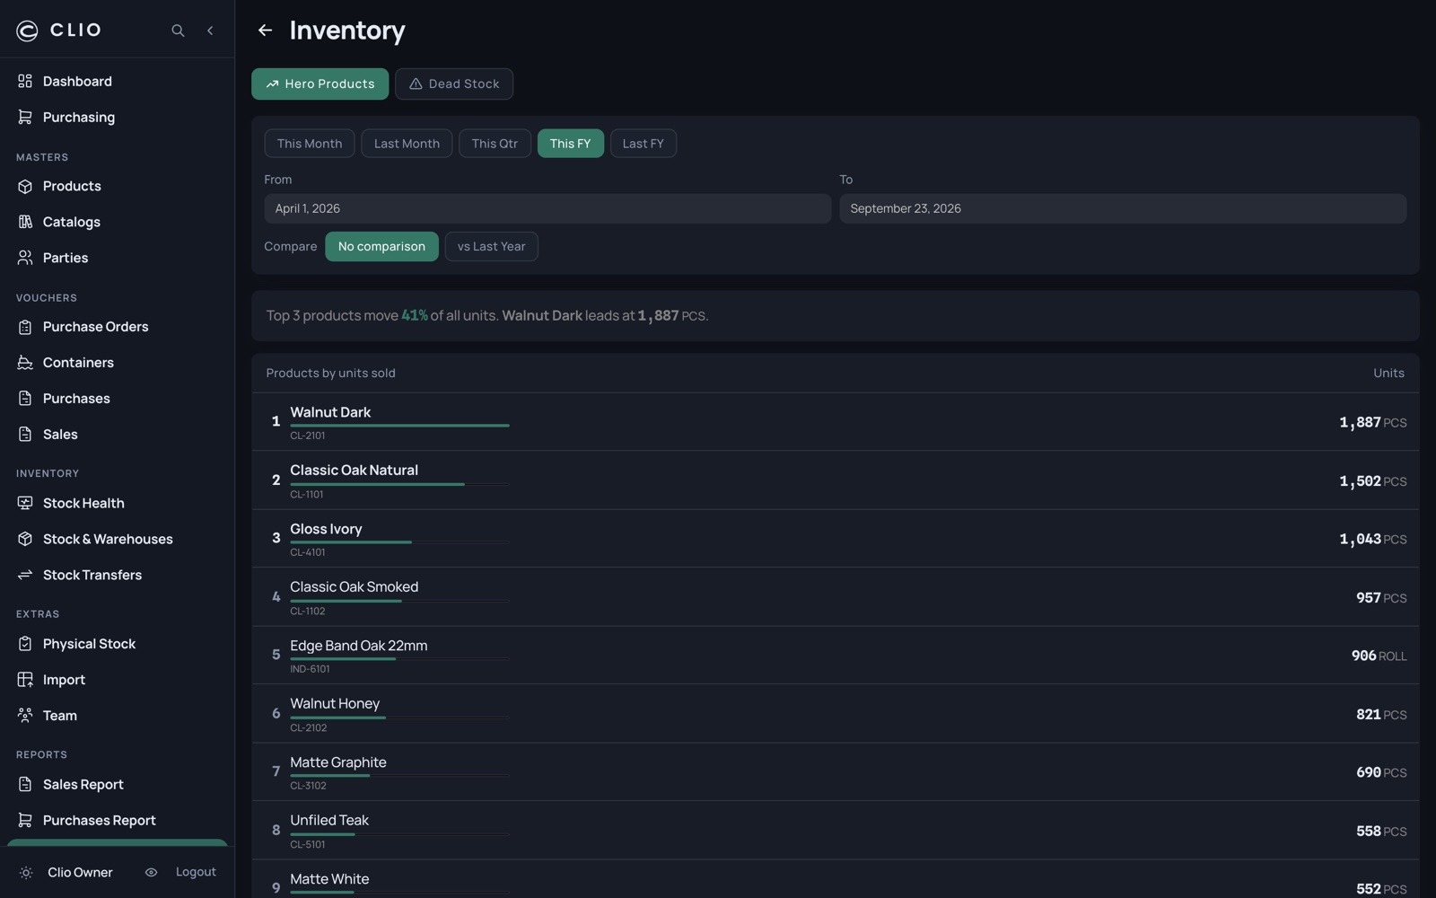Collapse the sidebar with the chevron
This screenshot has height=898, width=1436.
pos(210,31)
